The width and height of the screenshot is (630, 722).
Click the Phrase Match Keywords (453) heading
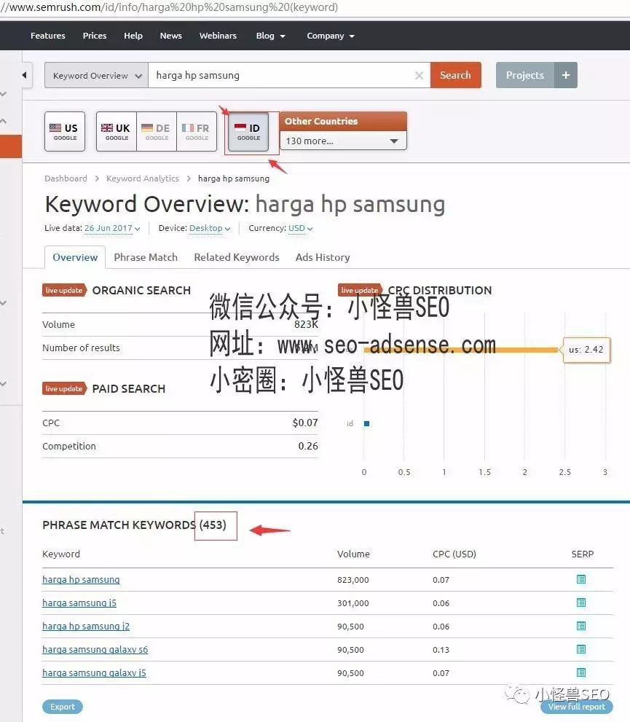(x=134, y=525)
